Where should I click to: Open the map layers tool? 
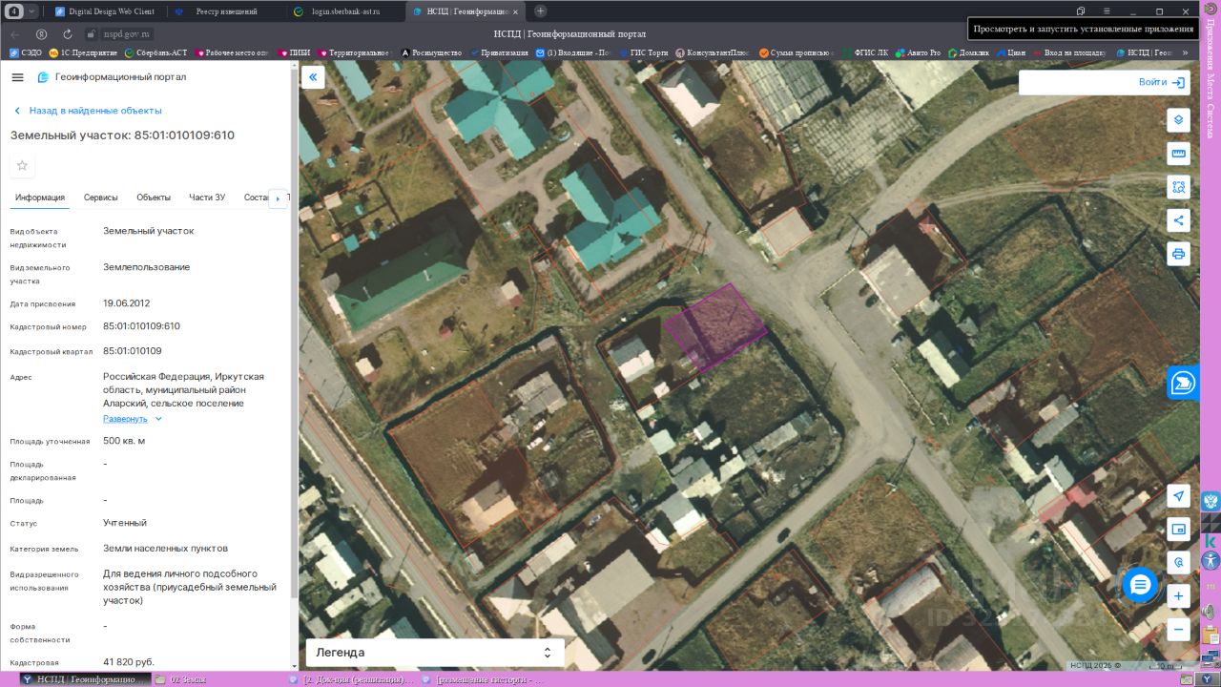(1178, 119)
